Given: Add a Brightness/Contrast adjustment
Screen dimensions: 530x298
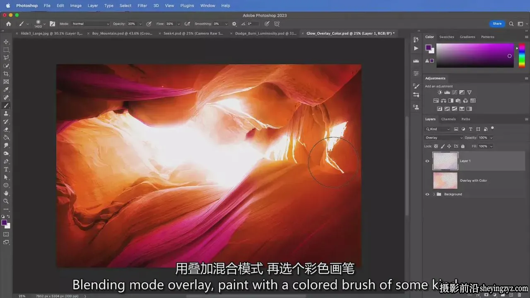Looking at the screenshot, I should [x=440, y=93].
